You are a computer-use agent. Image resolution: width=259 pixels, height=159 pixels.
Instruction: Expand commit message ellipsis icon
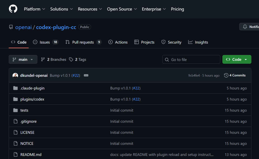coord(86,75)
